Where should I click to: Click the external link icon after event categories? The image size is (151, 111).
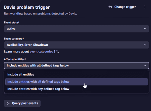click(x=56, y=52)
